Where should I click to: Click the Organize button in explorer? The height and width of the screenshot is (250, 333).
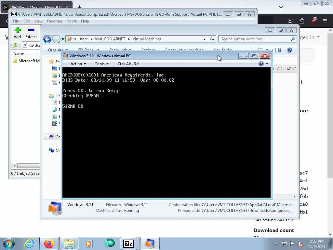point(56,50)
